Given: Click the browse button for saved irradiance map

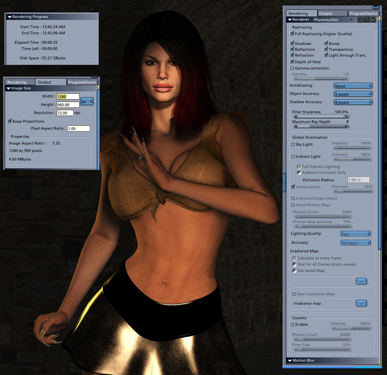Looking at the screenshot, I should tap(361, 281).
